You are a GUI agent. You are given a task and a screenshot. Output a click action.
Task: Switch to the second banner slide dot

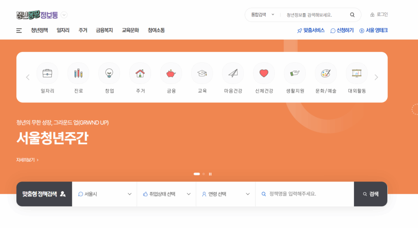pos(204,174)
